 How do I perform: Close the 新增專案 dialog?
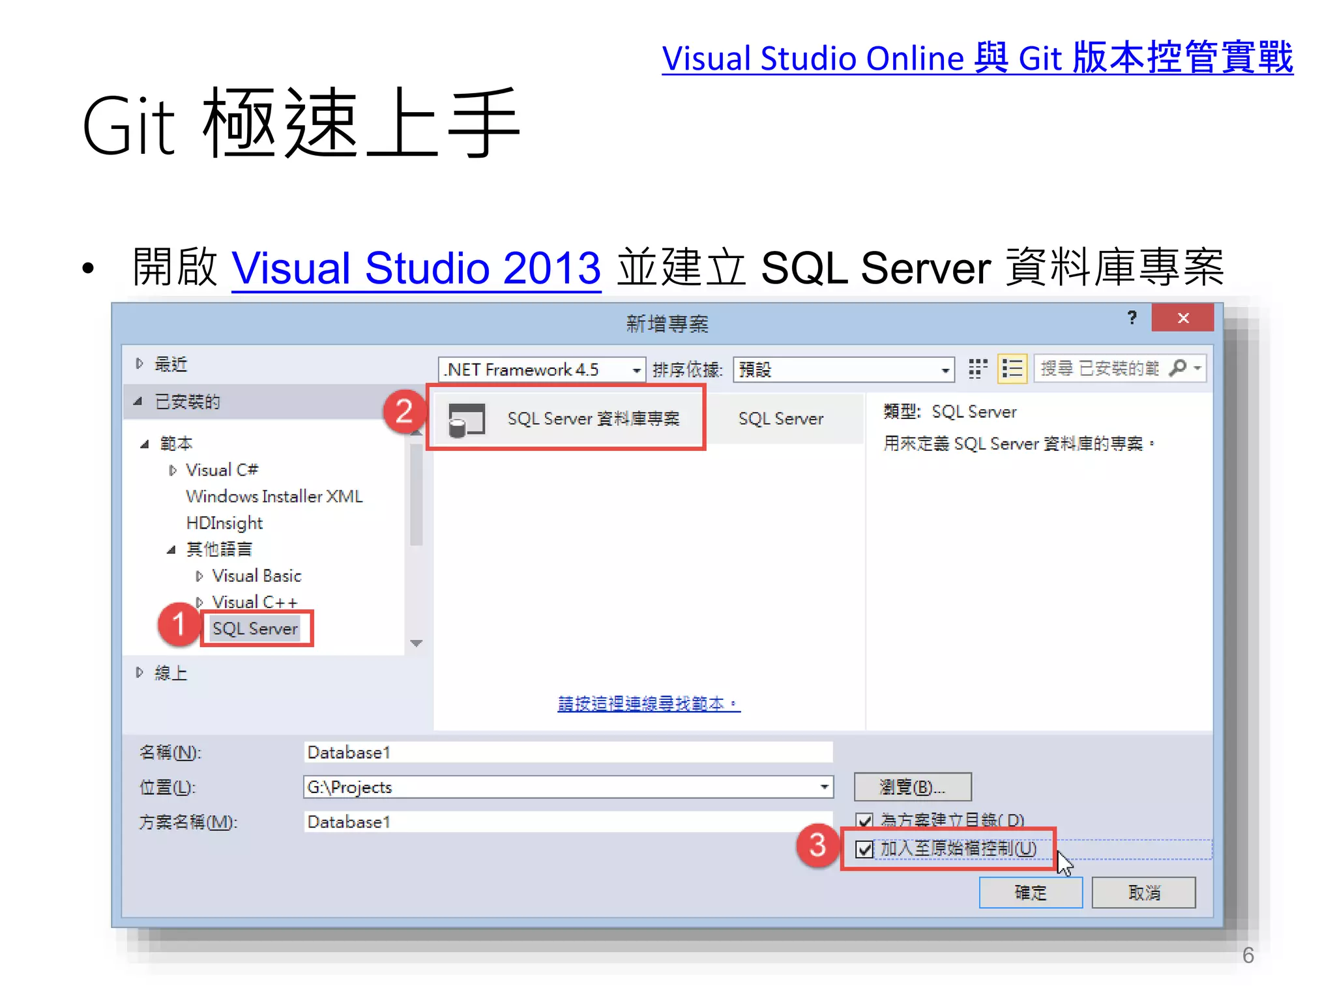coord(1183,317)
